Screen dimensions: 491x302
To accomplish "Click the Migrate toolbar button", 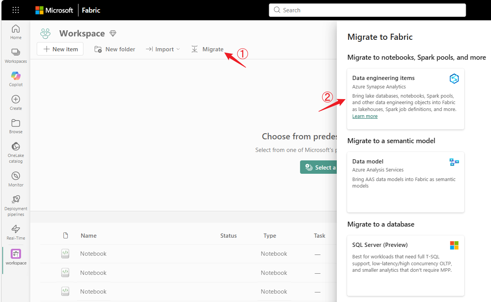I will (207, 49).
